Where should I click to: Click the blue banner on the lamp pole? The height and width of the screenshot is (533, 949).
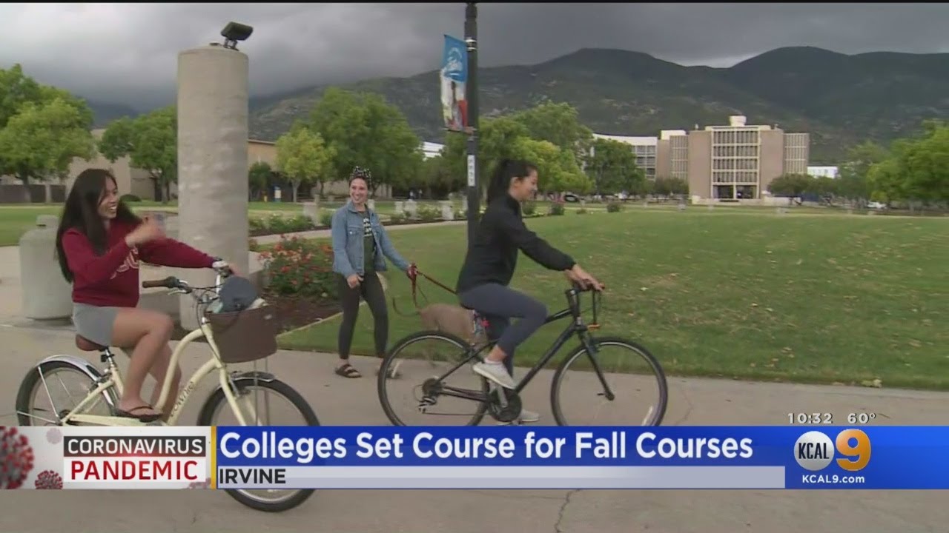pos(454,83)
